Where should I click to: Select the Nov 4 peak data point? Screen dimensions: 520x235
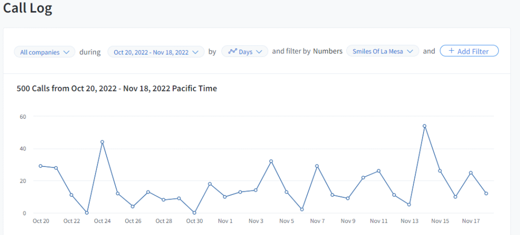point(271,161)
